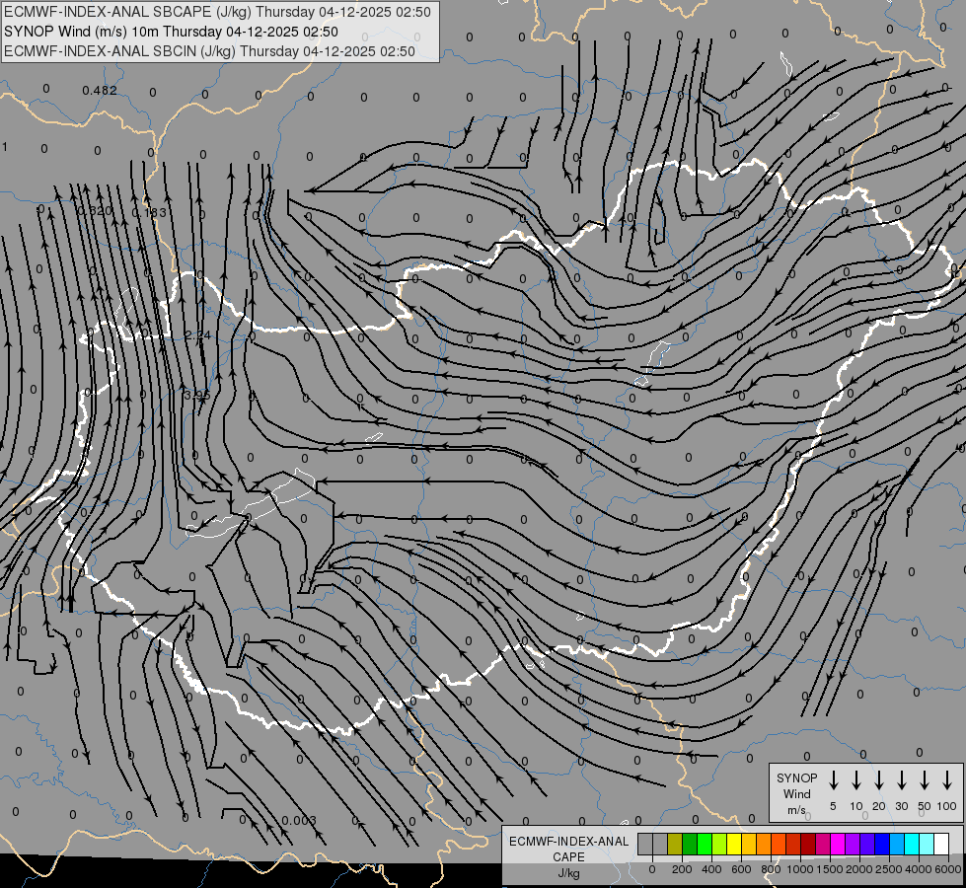Image resolution: width=966 pixels, height=888 pixels.
Task: Select the pure yellow CAPE swatch at 600
Action: coord(734,844)
